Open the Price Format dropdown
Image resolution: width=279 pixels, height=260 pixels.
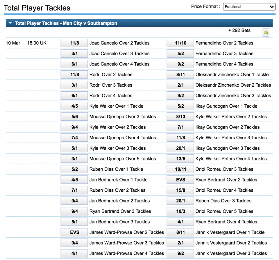point(249,7)
